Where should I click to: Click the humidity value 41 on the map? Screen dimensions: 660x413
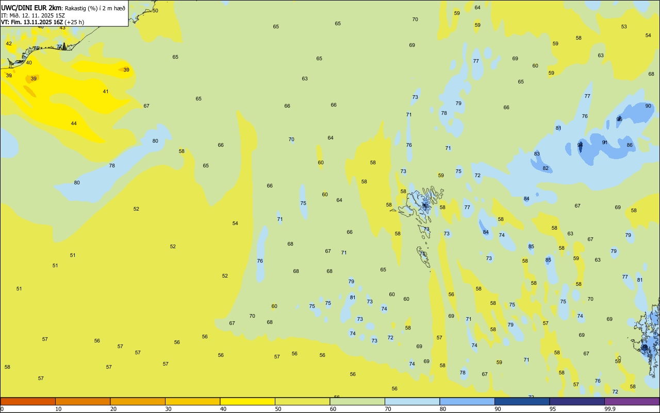click(x=106, y=92)
